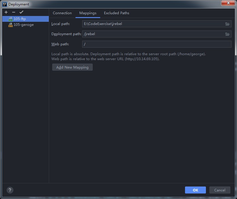Click into the Local path field
The image size is (237, 199).
152,24
